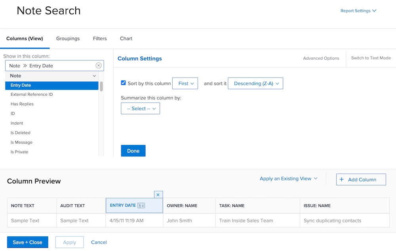Click Sample Text under AUDIT TEXT

click(81, 221)
